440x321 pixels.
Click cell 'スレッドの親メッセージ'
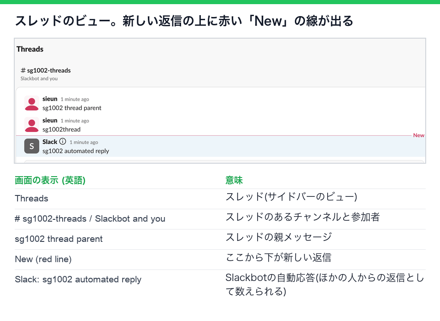279,237
